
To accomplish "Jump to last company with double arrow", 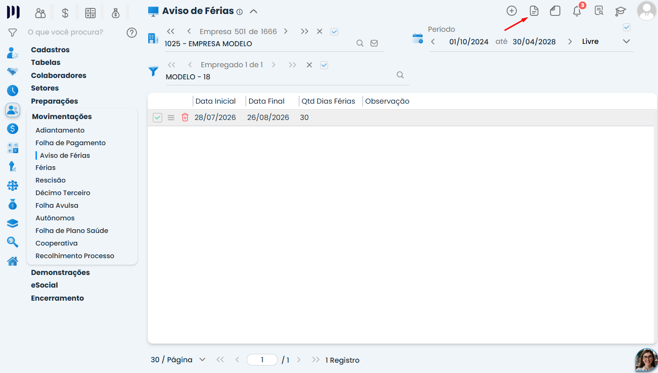I will pos(305,31).
